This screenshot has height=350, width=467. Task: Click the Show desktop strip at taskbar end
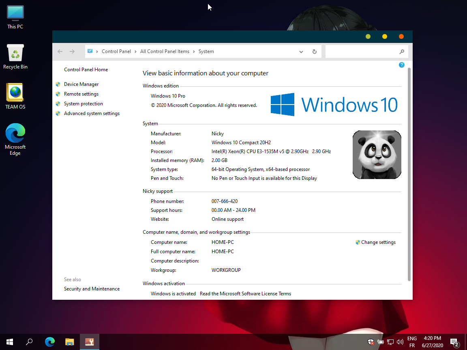point(465,342)
